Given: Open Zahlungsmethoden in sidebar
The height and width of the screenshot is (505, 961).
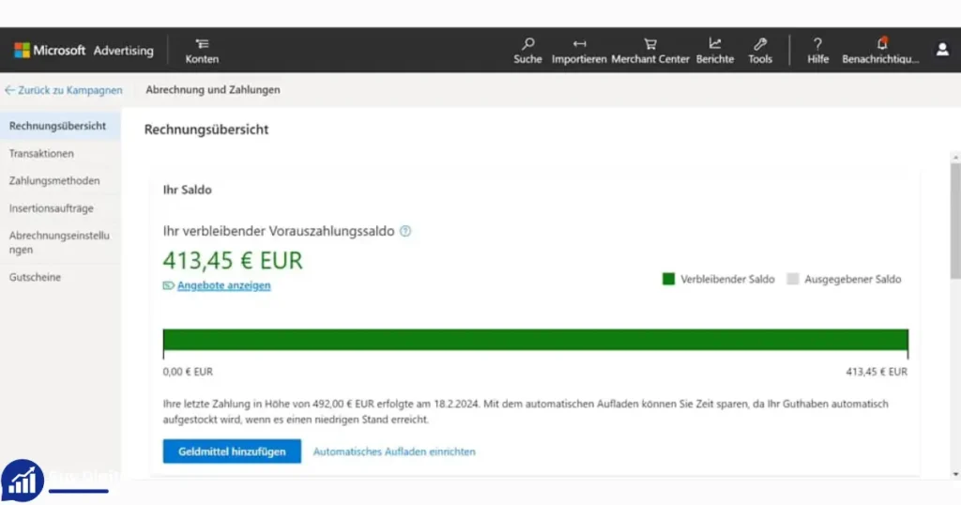Looking at the screenshot, I should [x=53, y=181].
